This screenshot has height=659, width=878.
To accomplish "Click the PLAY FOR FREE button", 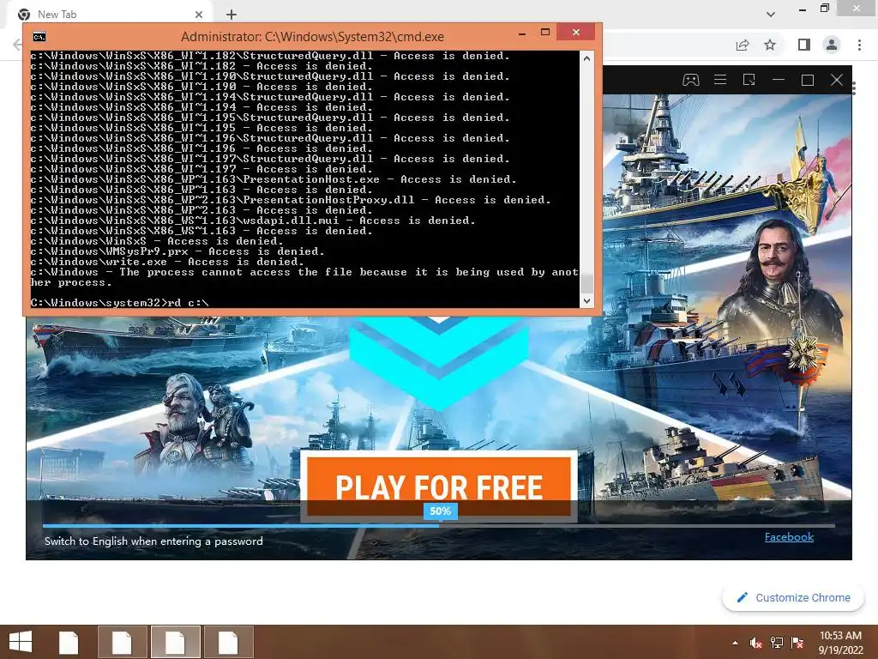I will (x=439, y=486).
